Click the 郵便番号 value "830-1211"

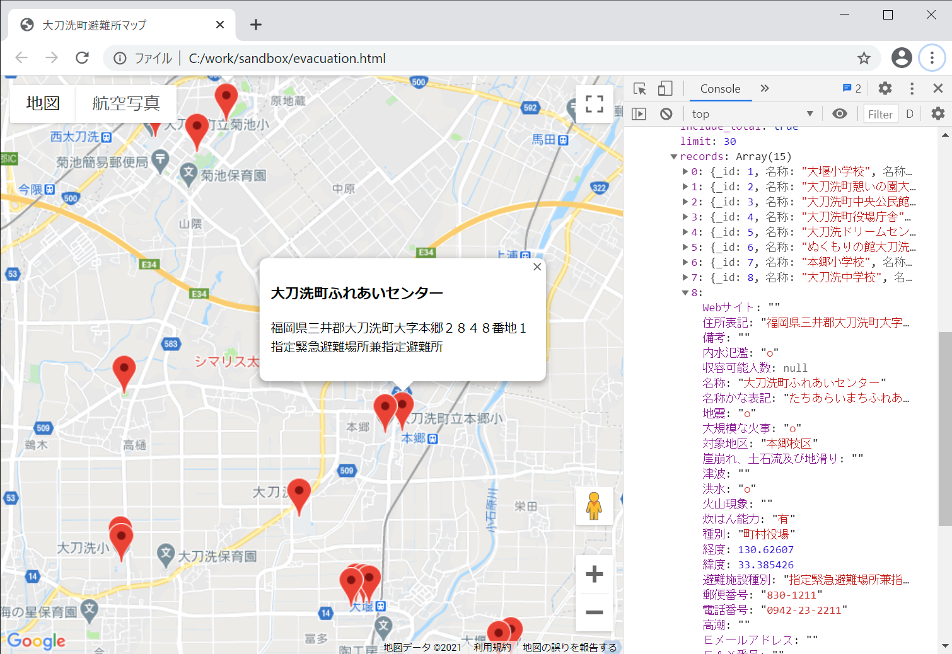(x=791, y=595)
